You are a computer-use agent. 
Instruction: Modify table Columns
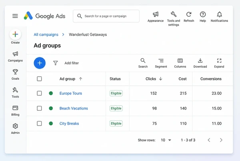pyautogui.click(x=180, y=63)
